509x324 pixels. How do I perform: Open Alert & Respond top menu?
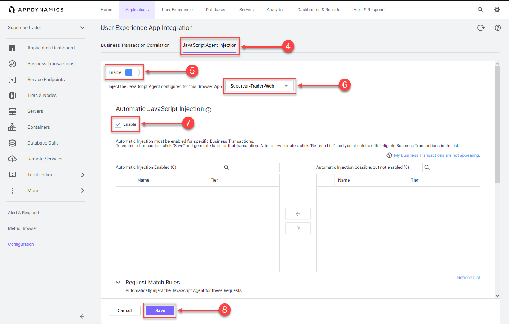[x=369, y=10]
